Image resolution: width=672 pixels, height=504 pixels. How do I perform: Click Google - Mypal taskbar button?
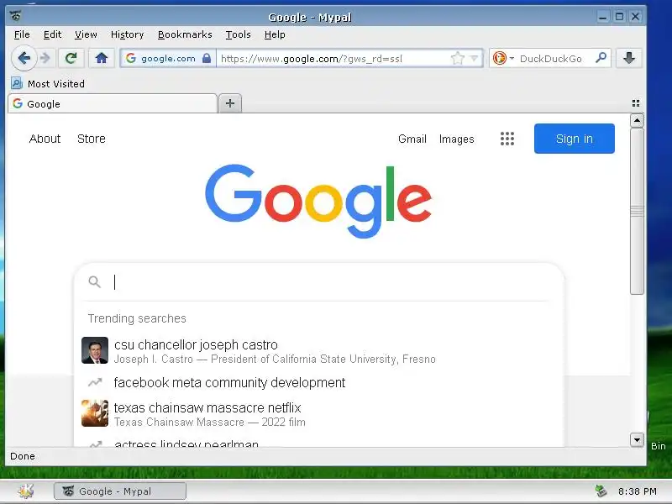click(x=120, y=491)
